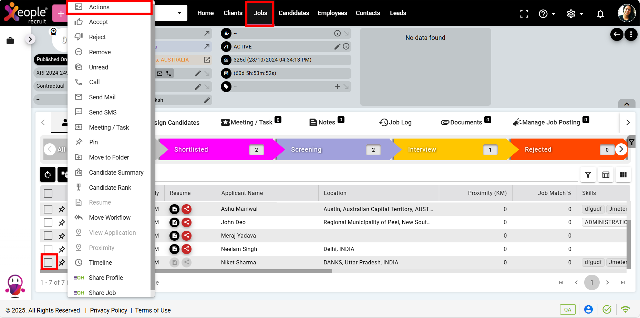
Task: Expand the settings gear dropdown
Action: pyautogui.click(x=575, y=14)
